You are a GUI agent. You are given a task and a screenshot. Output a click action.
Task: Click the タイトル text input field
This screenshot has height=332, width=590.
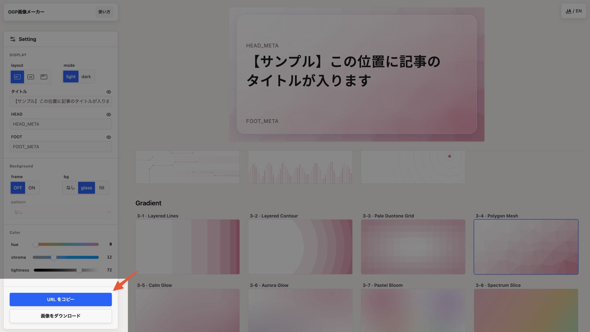[61, 101]
